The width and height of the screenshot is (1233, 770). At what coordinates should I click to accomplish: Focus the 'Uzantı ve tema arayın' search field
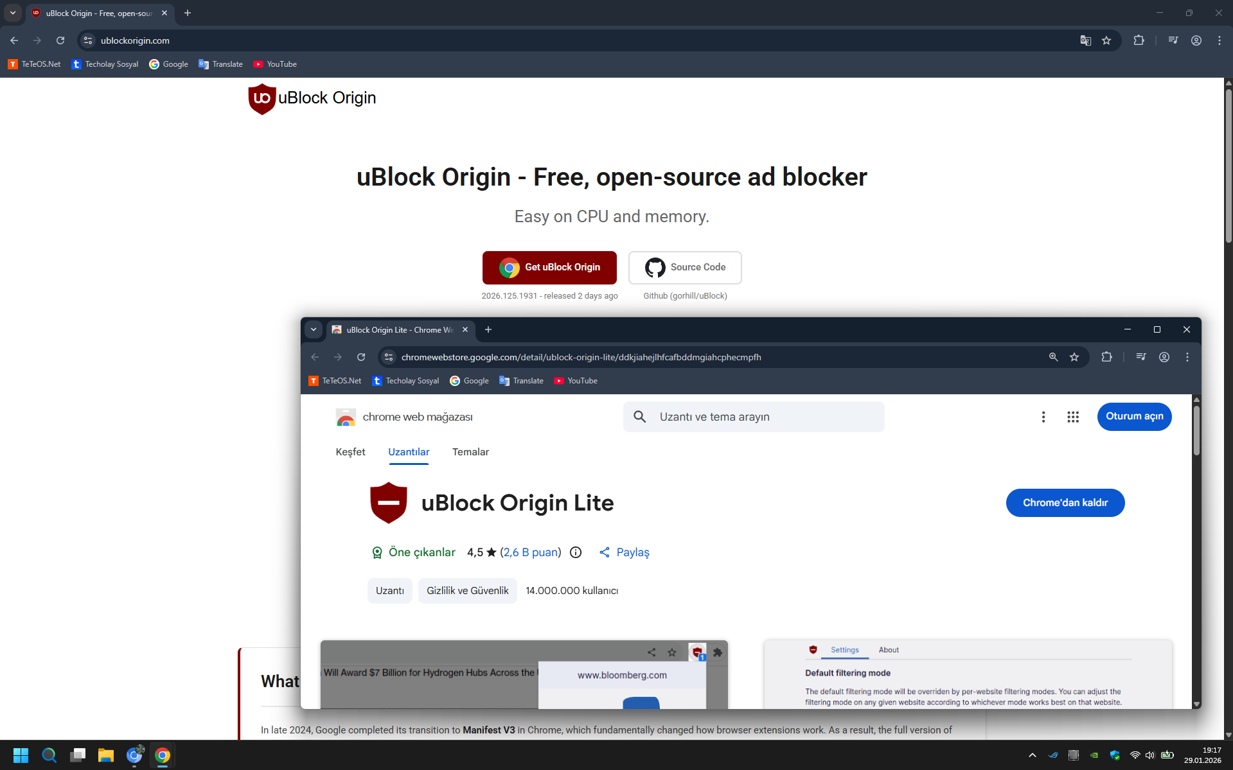point(754,417)
